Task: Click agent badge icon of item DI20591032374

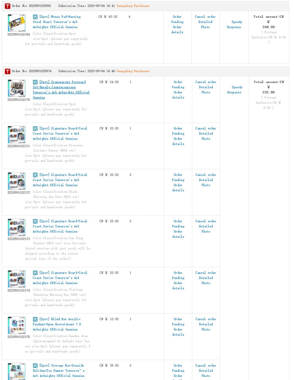Action: point(35,273)
